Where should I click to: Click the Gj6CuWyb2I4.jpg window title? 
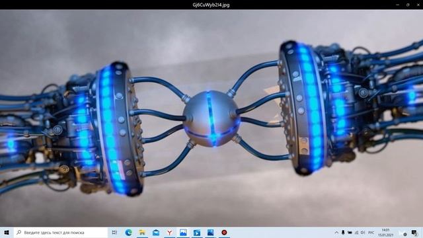211,5
